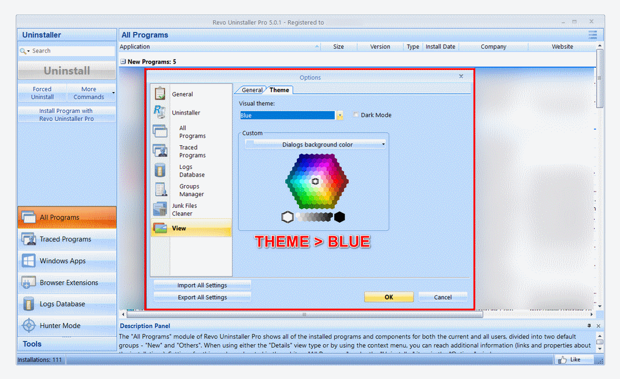The height and width of the screenshot is (379, 620).
Task: Enable Dark Mode checkbox
Action: pos(356,115)
